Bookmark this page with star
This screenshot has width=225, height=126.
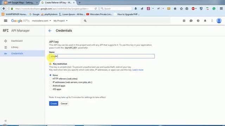181,8
